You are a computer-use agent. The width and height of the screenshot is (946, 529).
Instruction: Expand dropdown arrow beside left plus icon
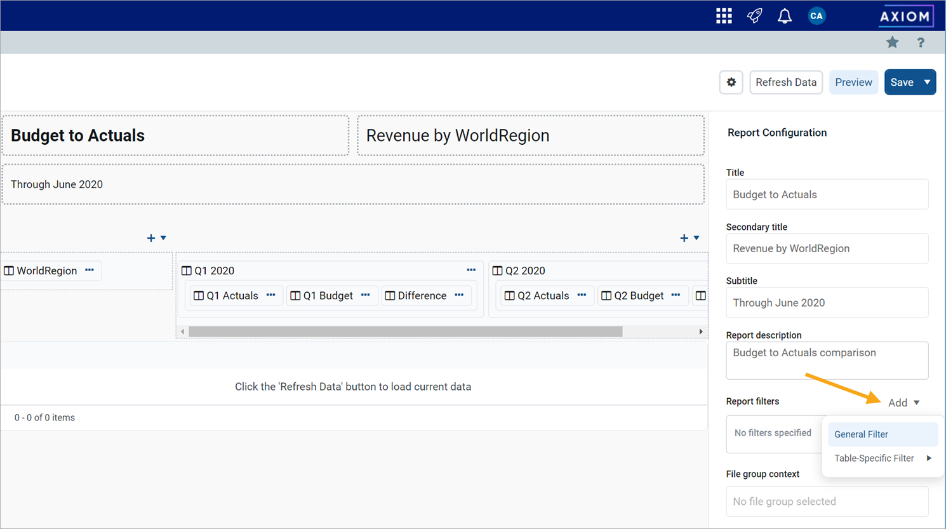(164, 238)
